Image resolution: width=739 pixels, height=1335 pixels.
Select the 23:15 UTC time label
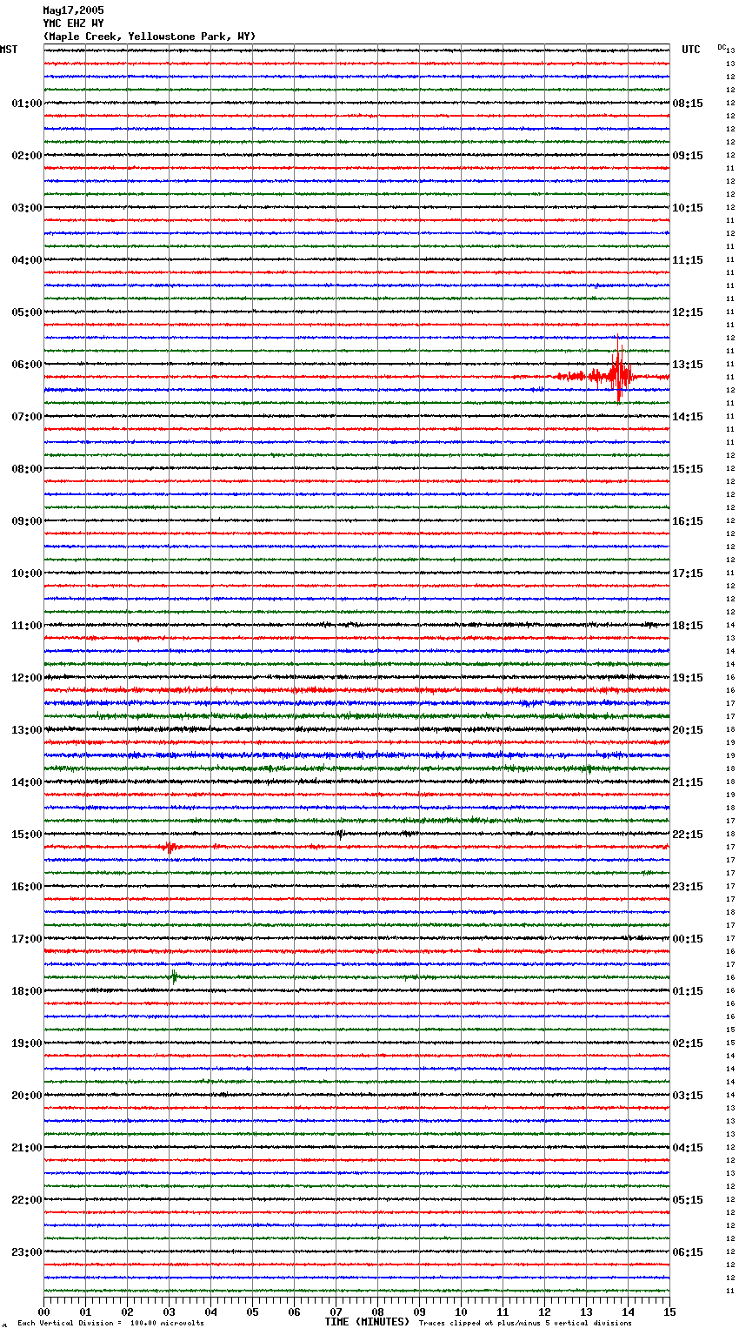click(x=688, y=887)
